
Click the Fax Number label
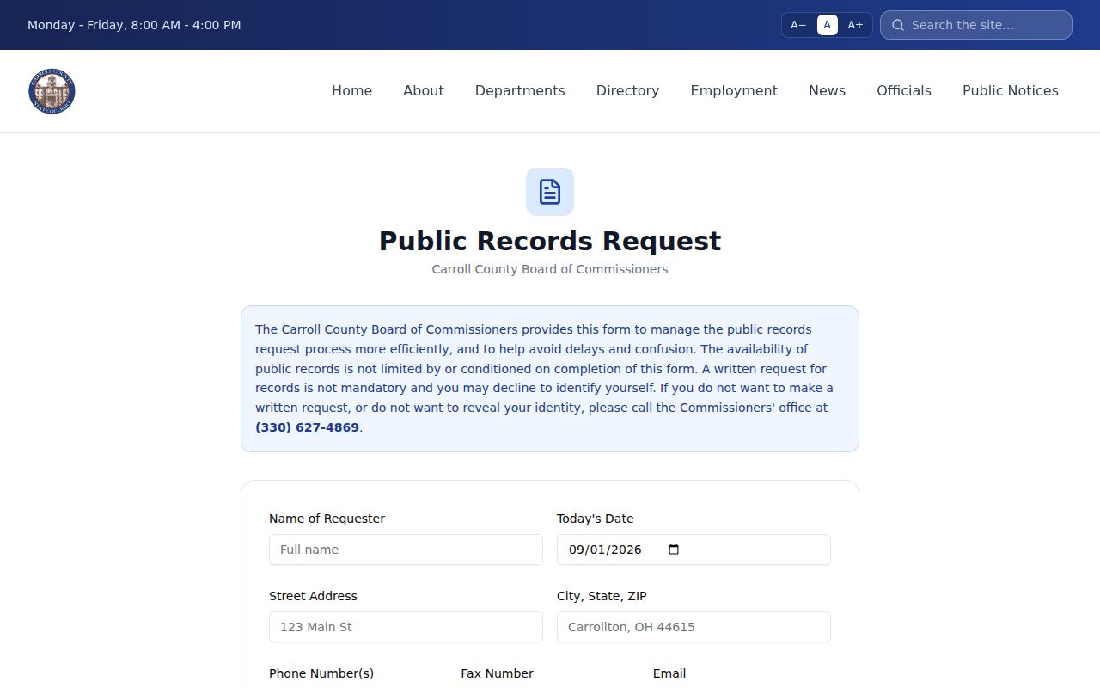coord(498,673)
